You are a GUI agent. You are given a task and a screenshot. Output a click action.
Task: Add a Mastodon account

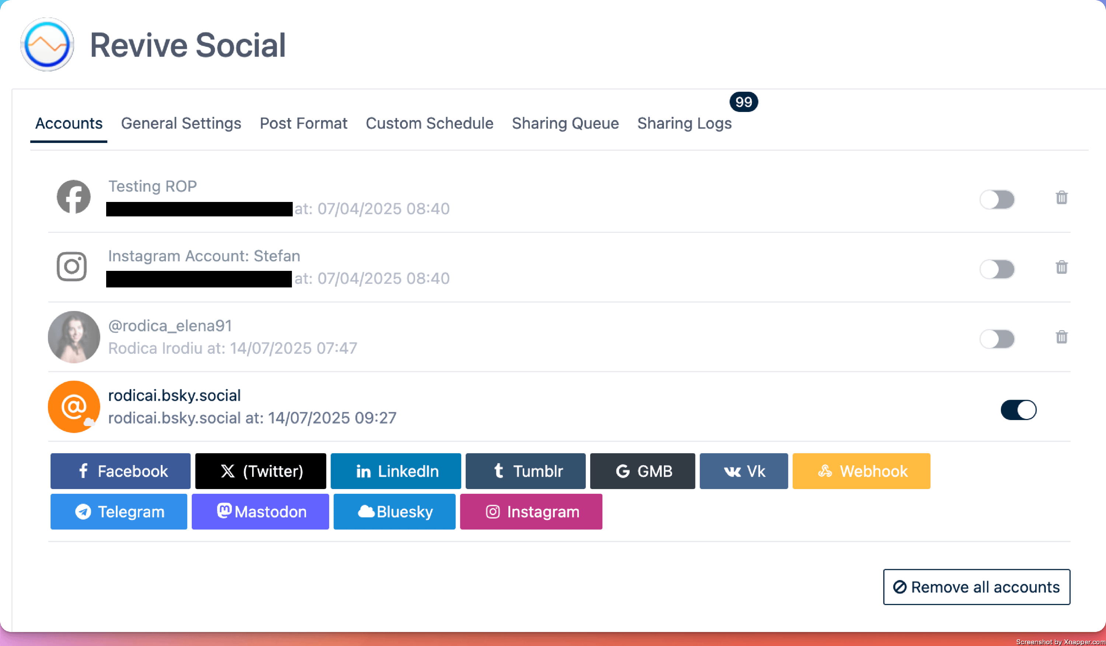pyautogui.click(x=260, y=512)
